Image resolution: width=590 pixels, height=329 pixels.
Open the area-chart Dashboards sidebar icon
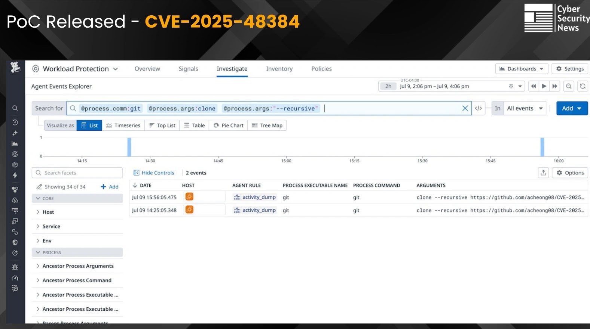15,144
